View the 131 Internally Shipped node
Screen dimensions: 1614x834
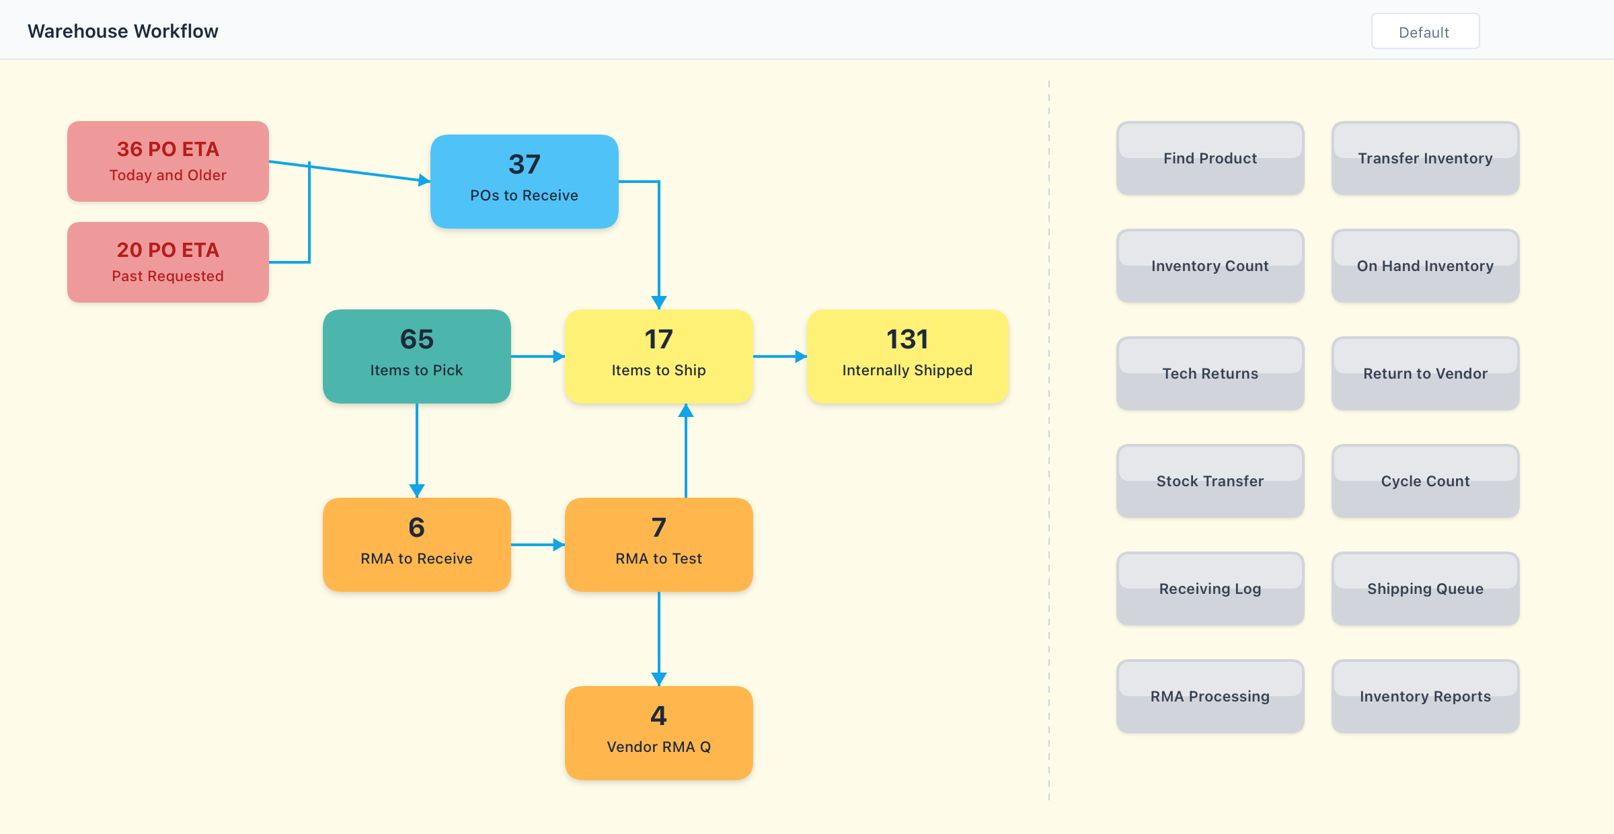(907, 356)
